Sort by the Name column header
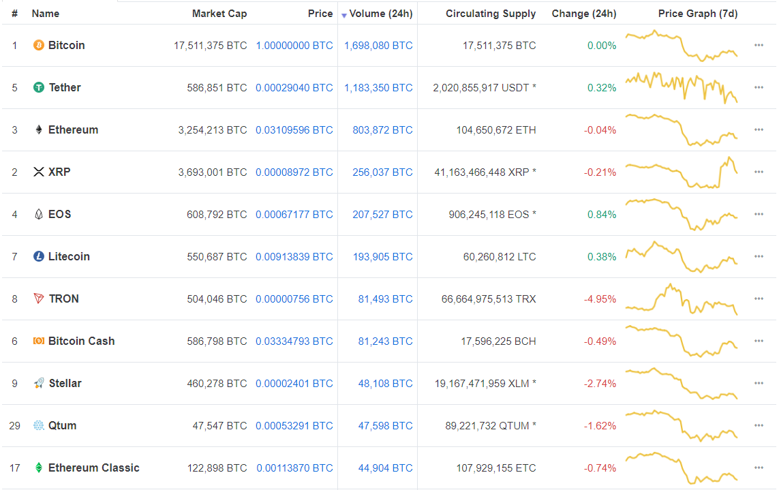This screenshot has width=779, height=490. (46, 14)
